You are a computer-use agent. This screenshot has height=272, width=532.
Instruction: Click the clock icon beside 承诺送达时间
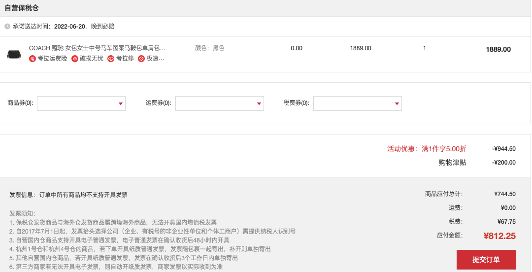[x=7, y=26]
